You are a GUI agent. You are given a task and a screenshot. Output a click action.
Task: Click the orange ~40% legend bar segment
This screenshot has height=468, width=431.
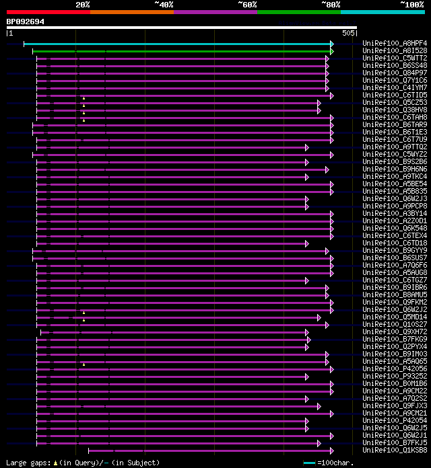coord(132,12)
